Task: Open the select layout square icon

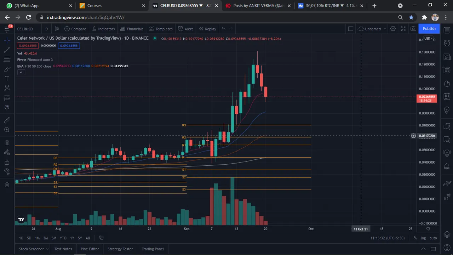Action: click(x=350, y=29)
